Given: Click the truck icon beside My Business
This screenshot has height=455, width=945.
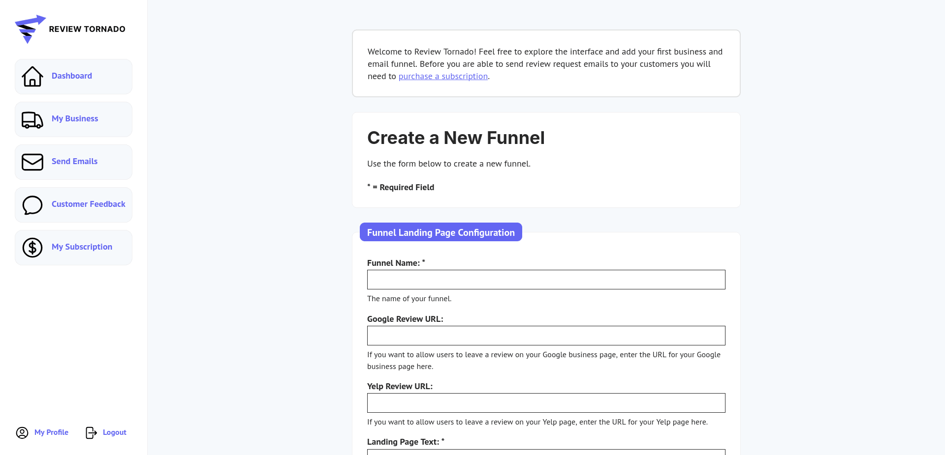Looking at the screenshot, I should point(32,119).
